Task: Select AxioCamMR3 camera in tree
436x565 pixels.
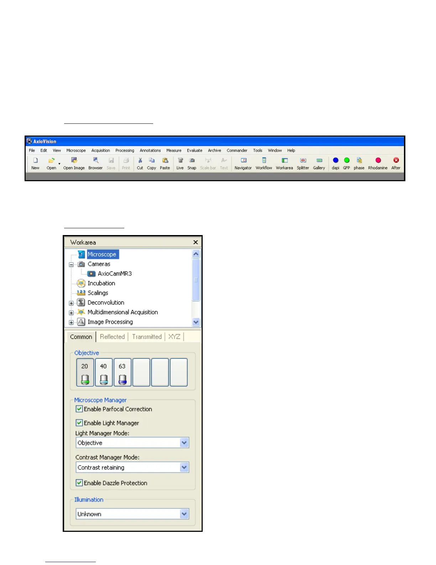Action: click(x=115, y=274)
